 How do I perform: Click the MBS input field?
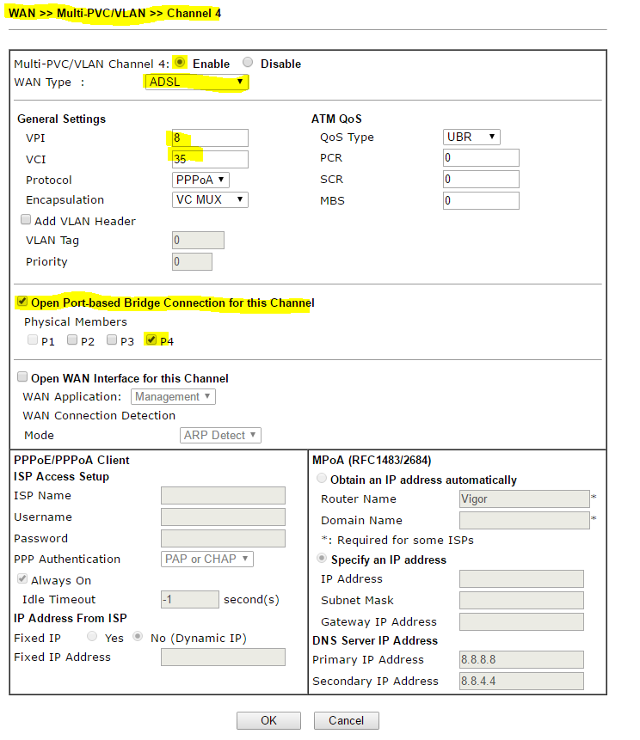481,200
